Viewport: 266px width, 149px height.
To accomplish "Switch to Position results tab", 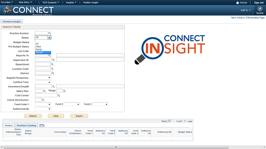I will pos(8,125).
